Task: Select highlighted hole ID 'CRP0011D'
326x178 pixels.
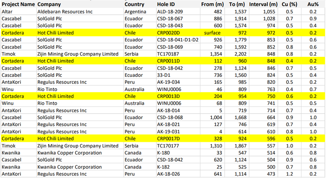Action: pyautogui.click(x=168, y=61)
